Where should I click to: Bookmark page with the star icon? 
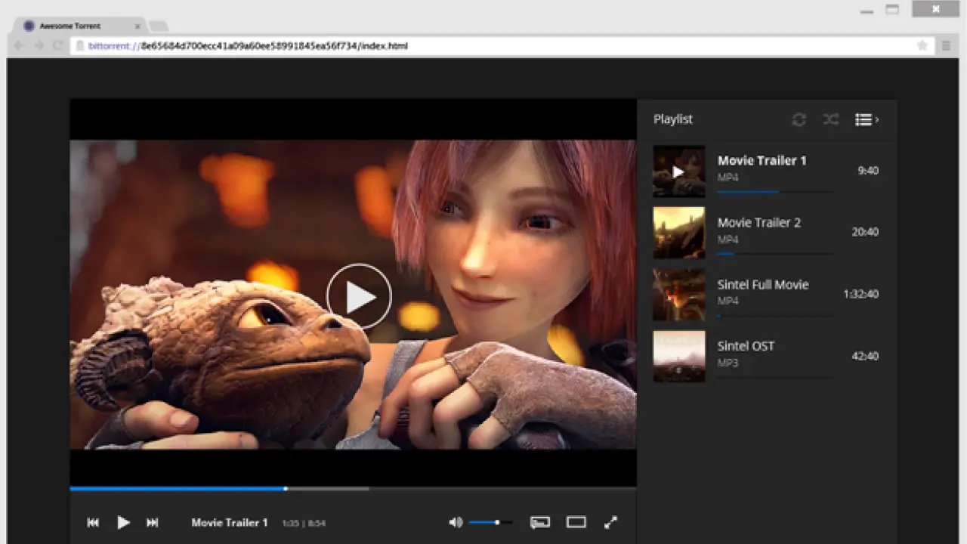click(x=922, y=46)
